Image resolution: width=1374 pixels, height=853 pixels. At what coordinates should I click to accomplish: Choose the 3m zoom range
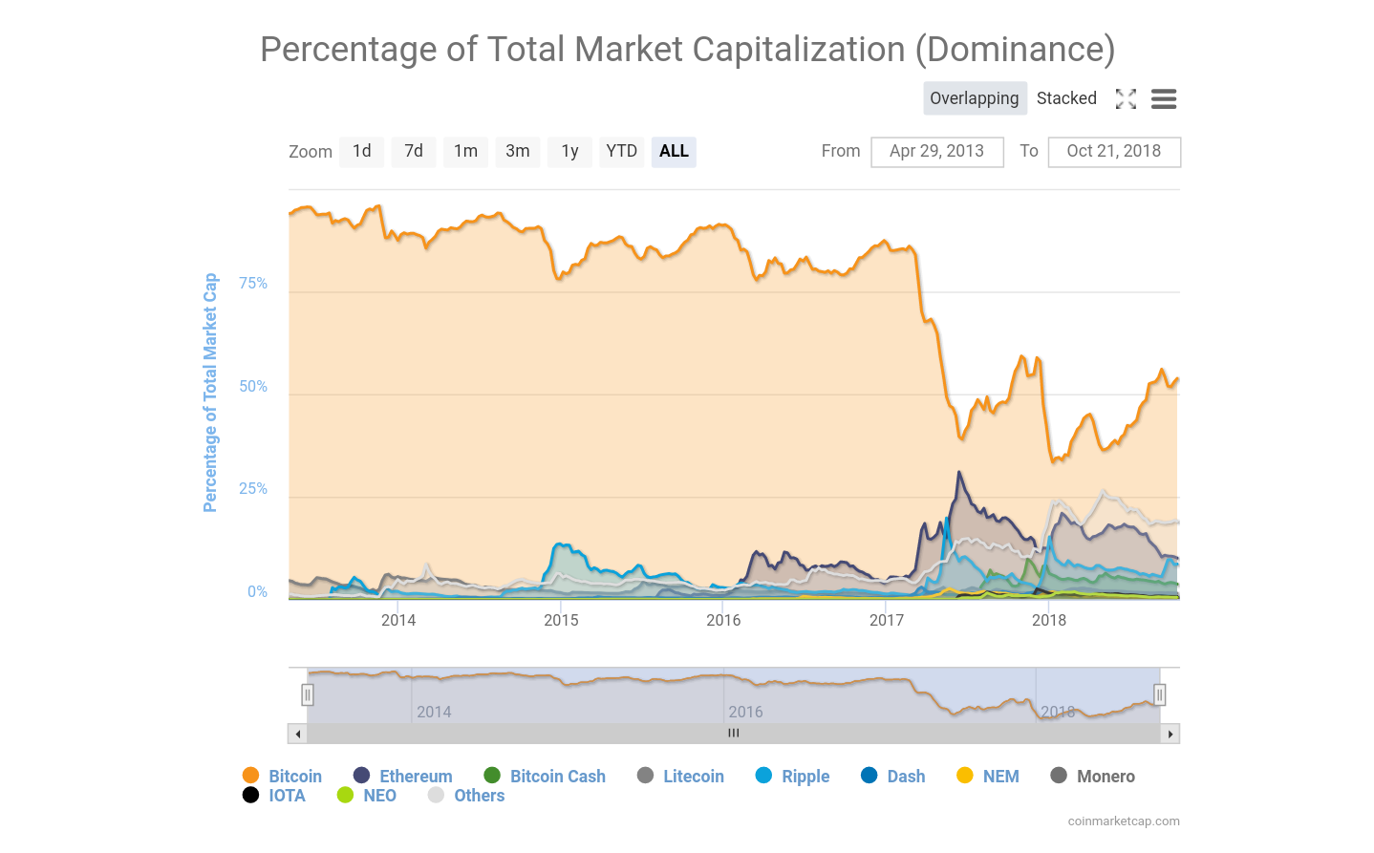coord(517,152)
